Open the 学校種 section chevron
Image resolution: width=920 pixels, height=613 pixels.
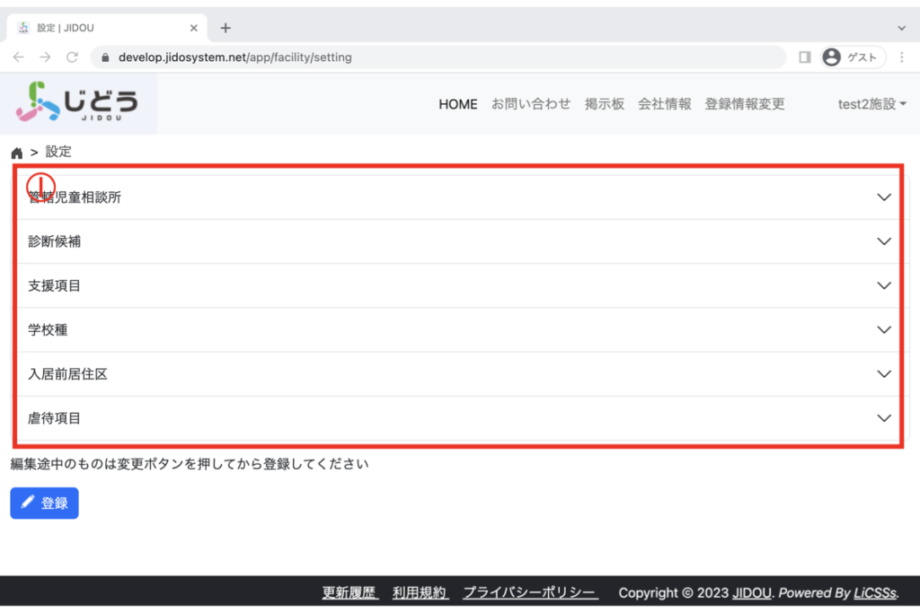pos(884,329)
